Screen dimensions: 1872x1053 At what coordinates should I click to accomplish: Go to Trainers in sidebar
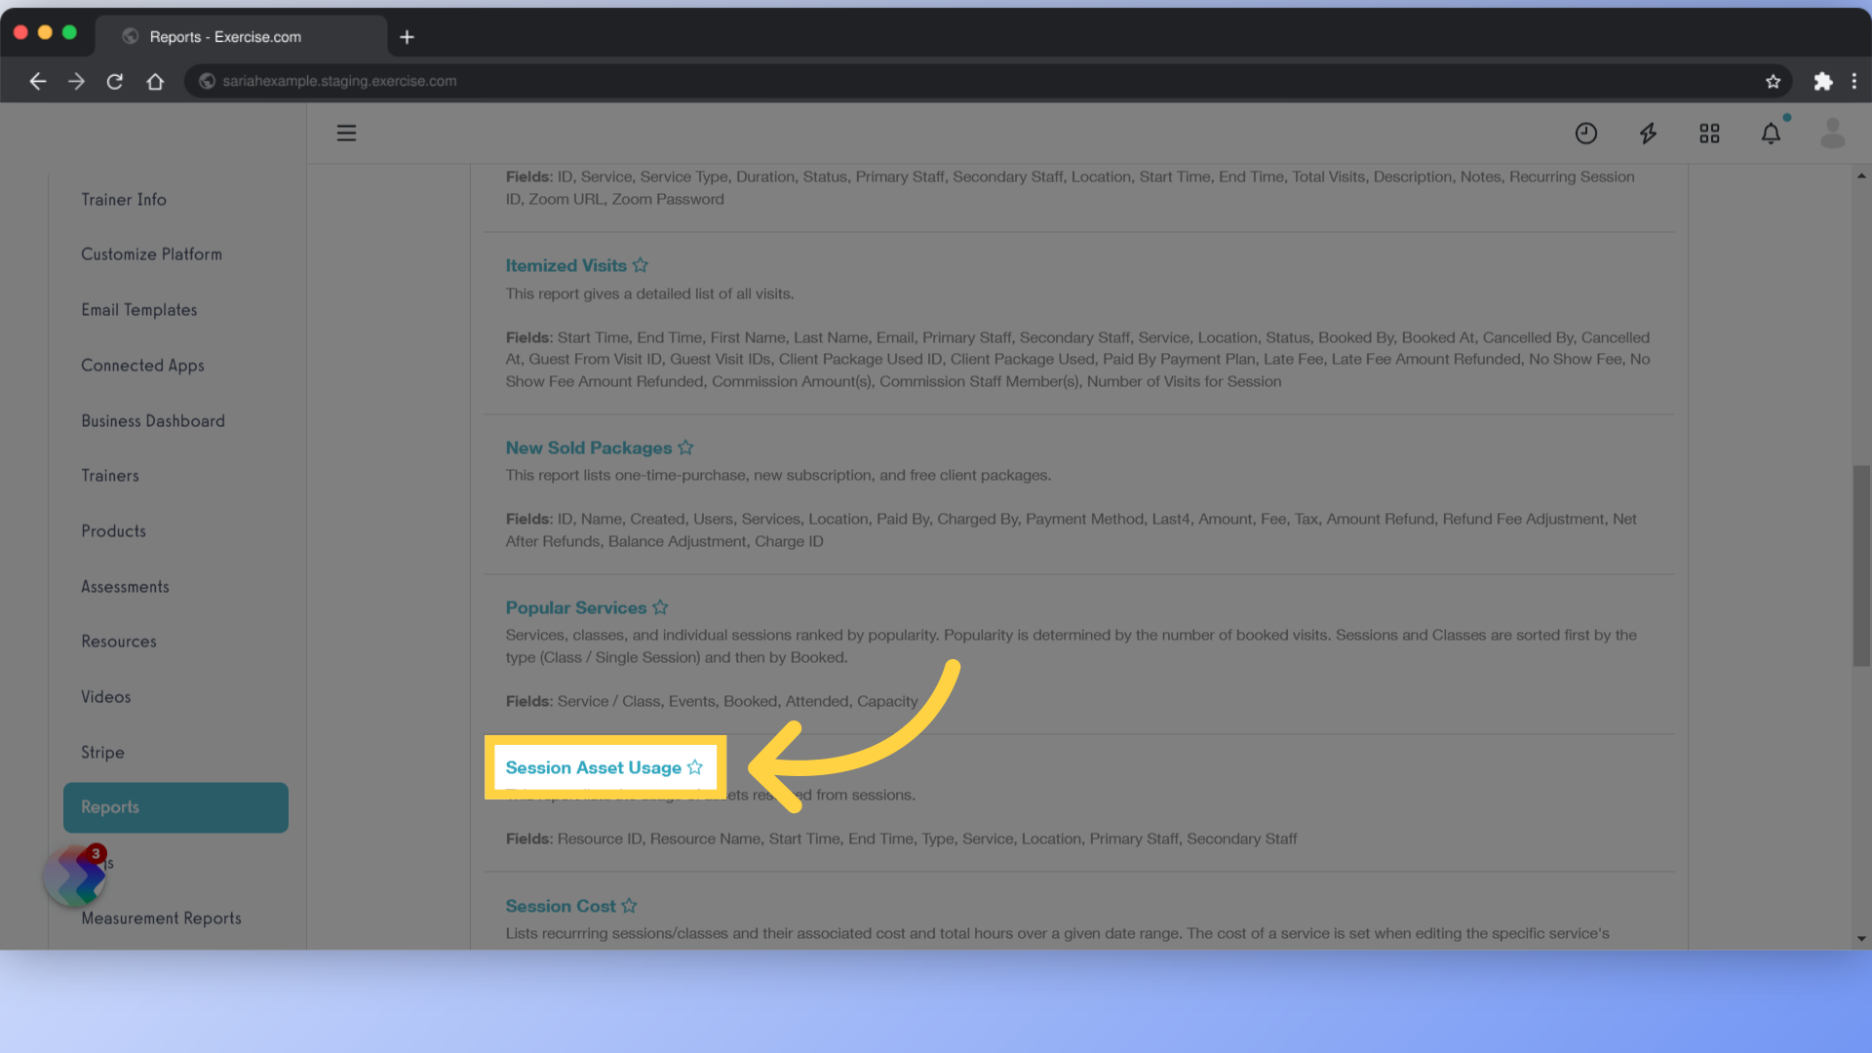tap(110, 475)
